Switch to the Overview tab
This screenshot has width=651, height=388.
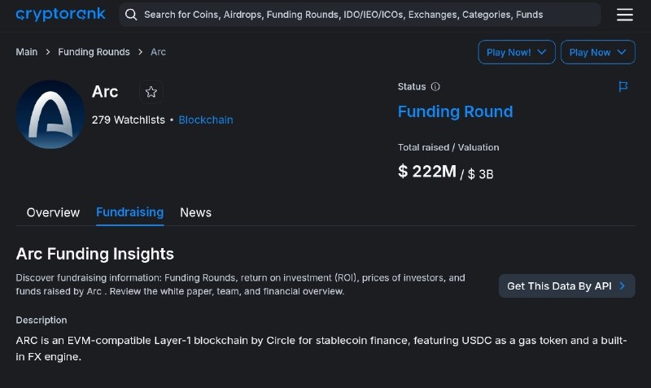tap(53, 212)
